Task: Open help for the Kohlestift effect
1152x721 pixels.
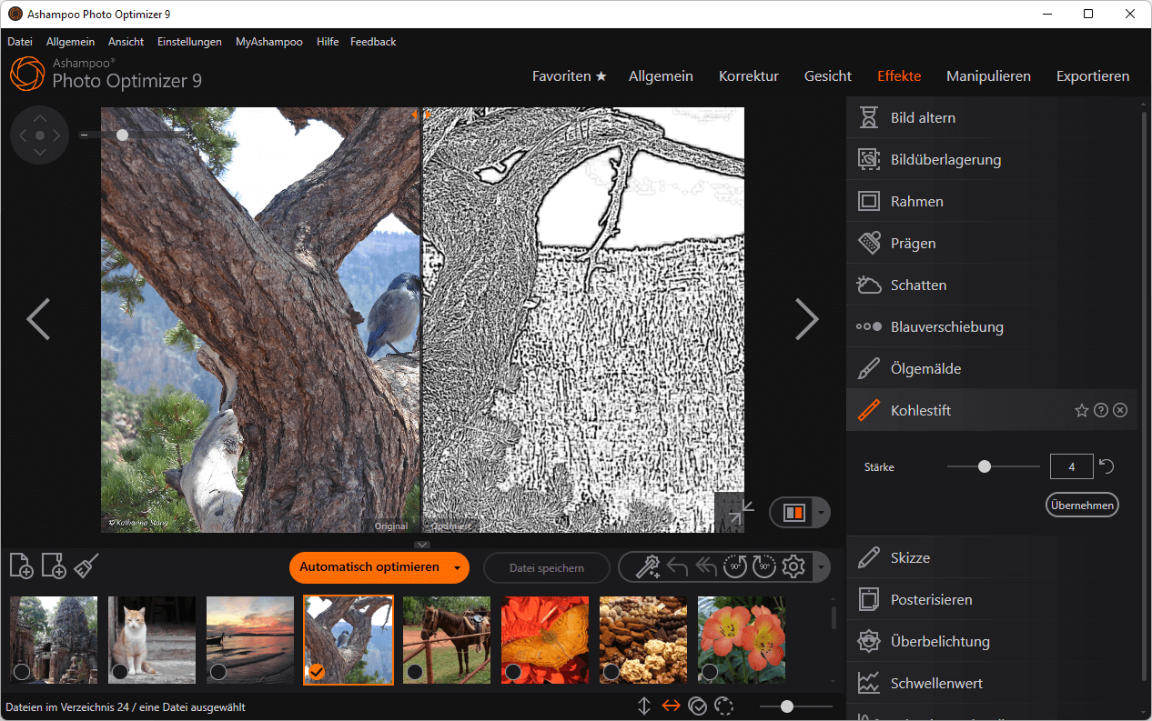Action: (x=1101, y=411)
